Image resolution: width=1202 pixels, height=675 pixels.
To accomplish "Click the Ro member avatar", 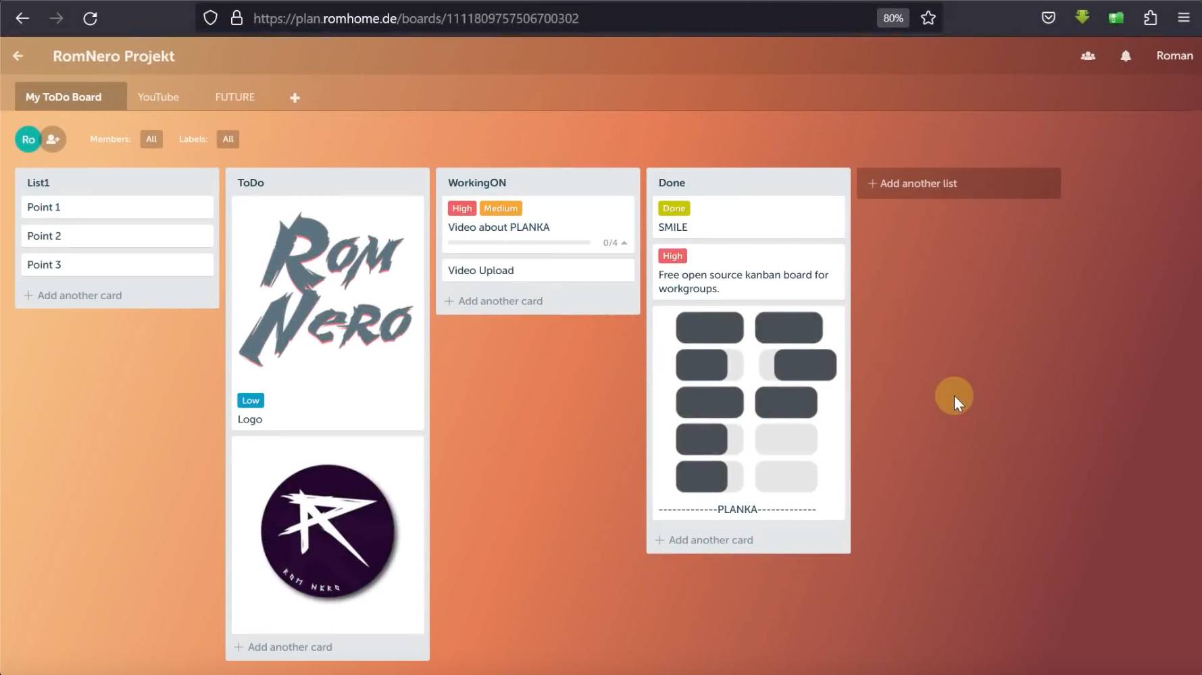I will (x=28, y=140).
